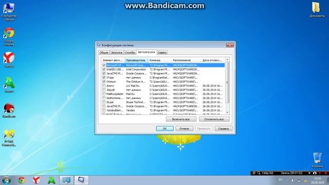
Task: Click the startup list scrollbar thumb
Action: tap(227, 82)
